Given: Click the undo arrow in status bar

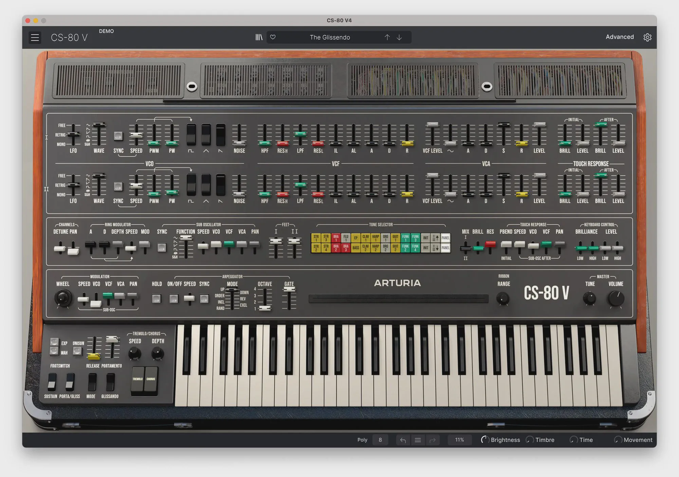Looking at the screenshot, I should click(403, 440).
